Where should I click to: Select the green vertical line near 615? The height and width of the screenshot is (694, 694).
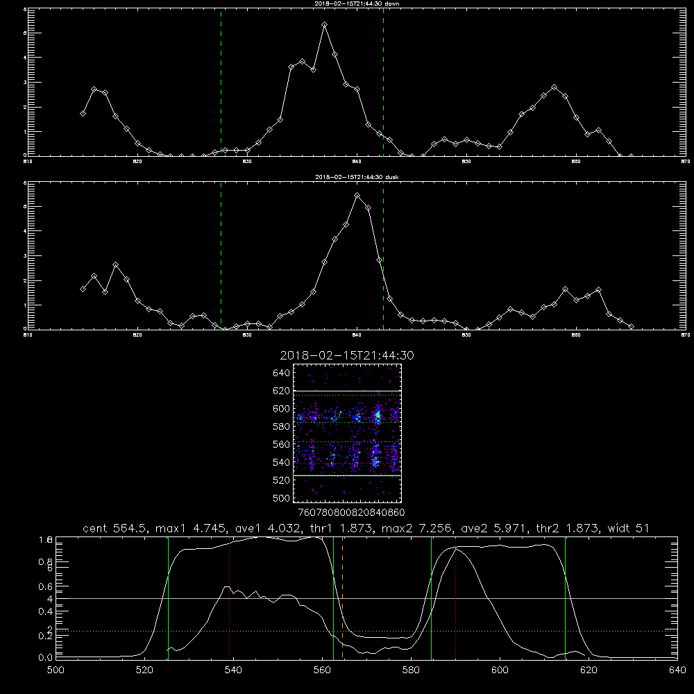pos(565,598)
